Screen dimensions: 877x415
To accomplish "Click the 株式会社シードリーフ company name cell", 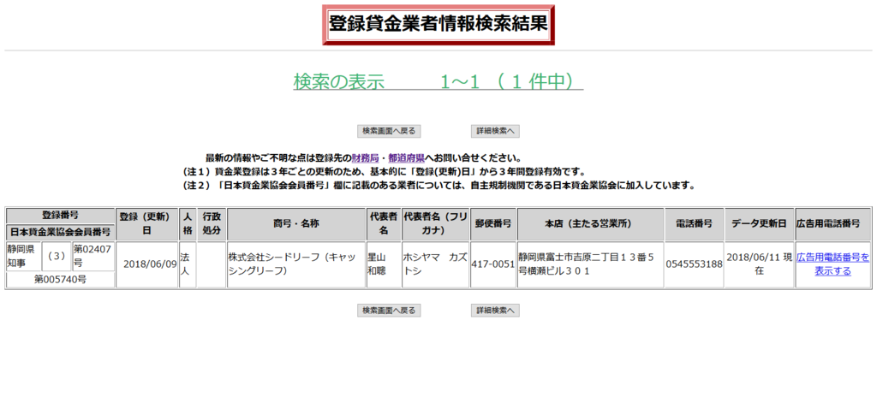I will coord(295,264).
